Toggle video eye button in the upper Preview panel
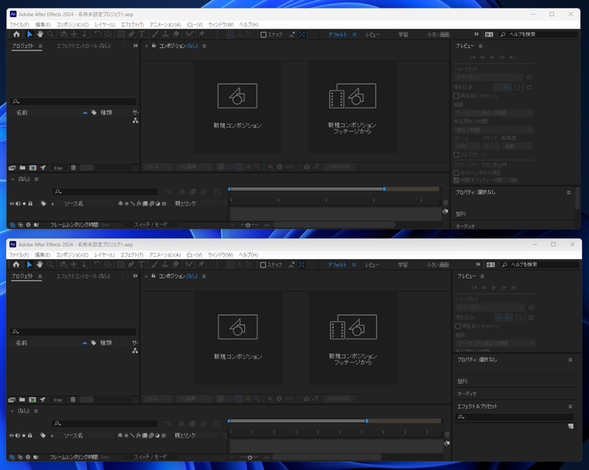The height and width of the screenshot is (470, 589). point(497,87)
